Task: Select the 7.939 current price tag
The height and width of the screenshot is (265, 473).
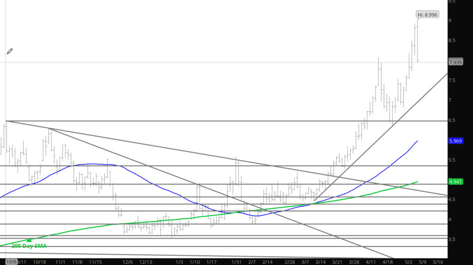Action: click(456, 62)
